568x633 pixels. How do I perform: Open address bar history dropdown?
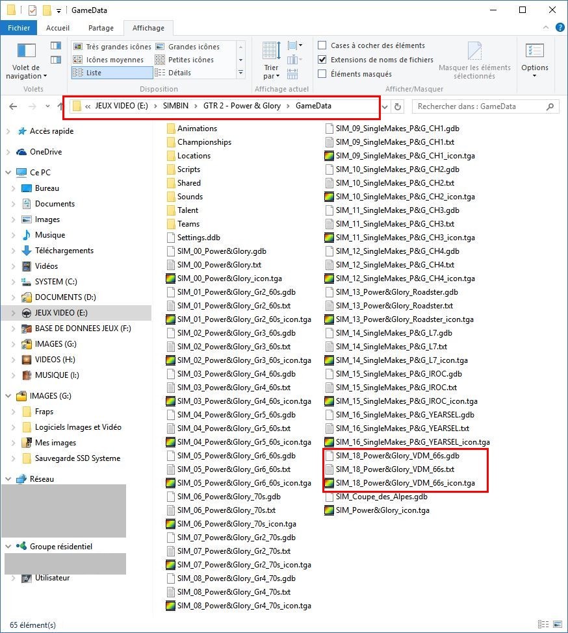(385, 107)
